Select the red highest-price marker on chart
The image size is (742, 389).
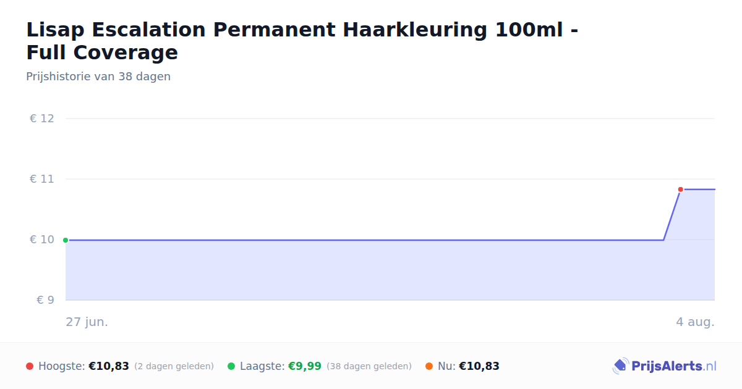tap(680, 190)
